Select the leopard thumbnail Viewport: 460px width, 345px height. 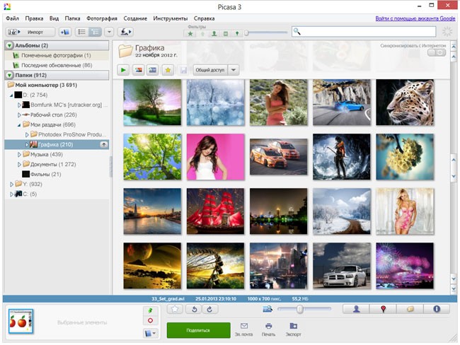point(405,103)
